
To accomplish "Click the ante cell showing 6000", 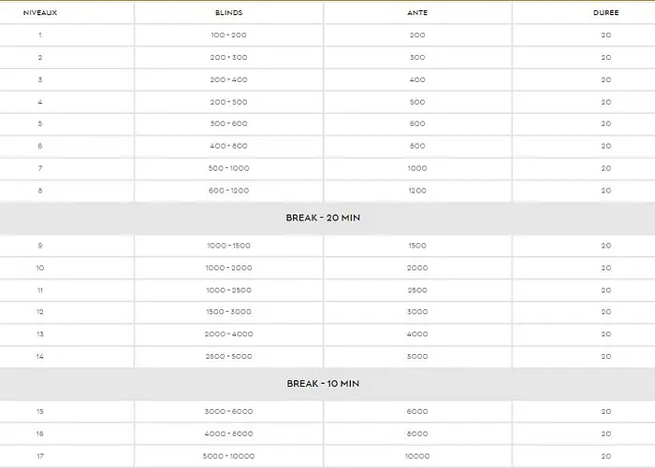I will [x=417, y=412].
